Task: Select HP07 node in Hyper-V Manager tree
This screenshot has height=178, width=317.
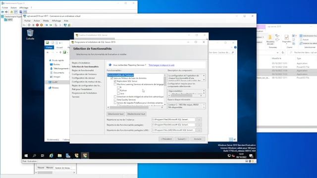Action: click(x=8, y=20)
